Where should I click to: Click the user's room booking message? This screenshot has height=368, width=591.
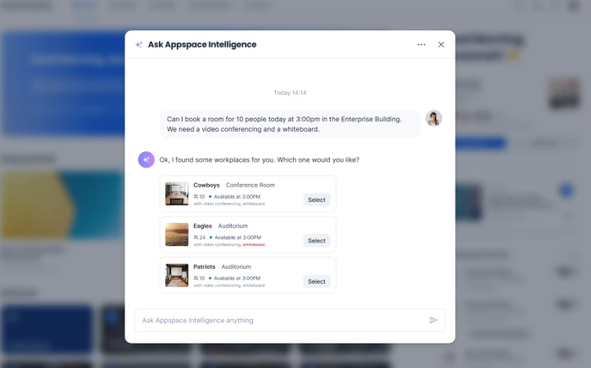(290, 124)
